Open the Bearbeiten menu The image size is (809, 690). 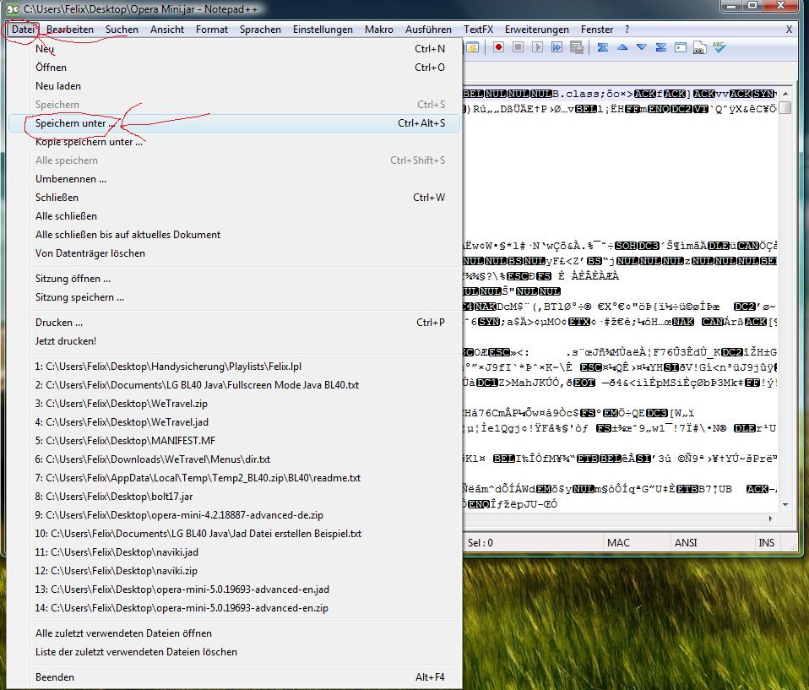coord(70,30)
